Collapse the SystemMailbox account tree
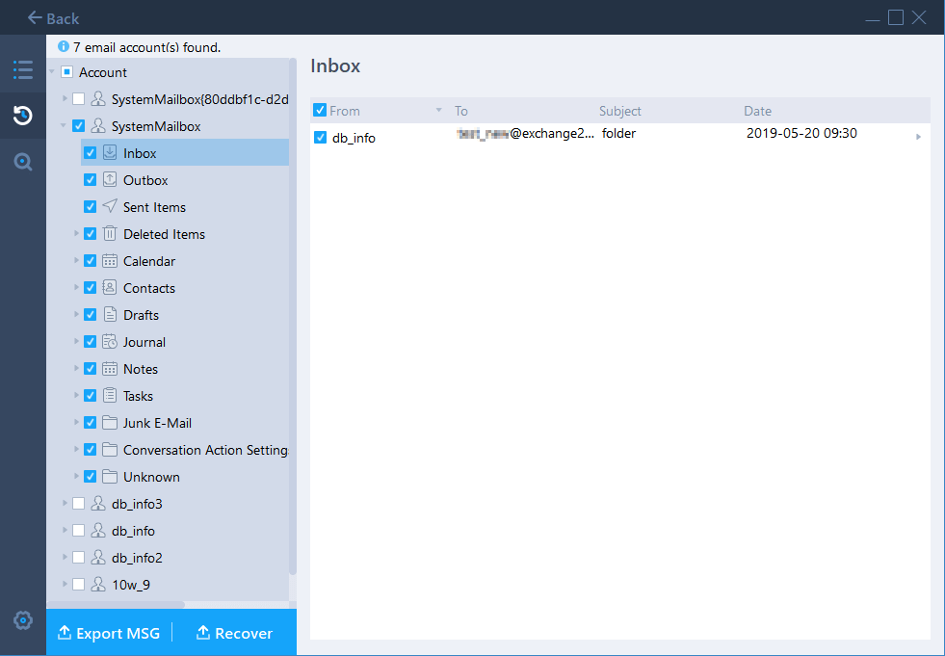945x656 pixels. (x=65, y=126)
